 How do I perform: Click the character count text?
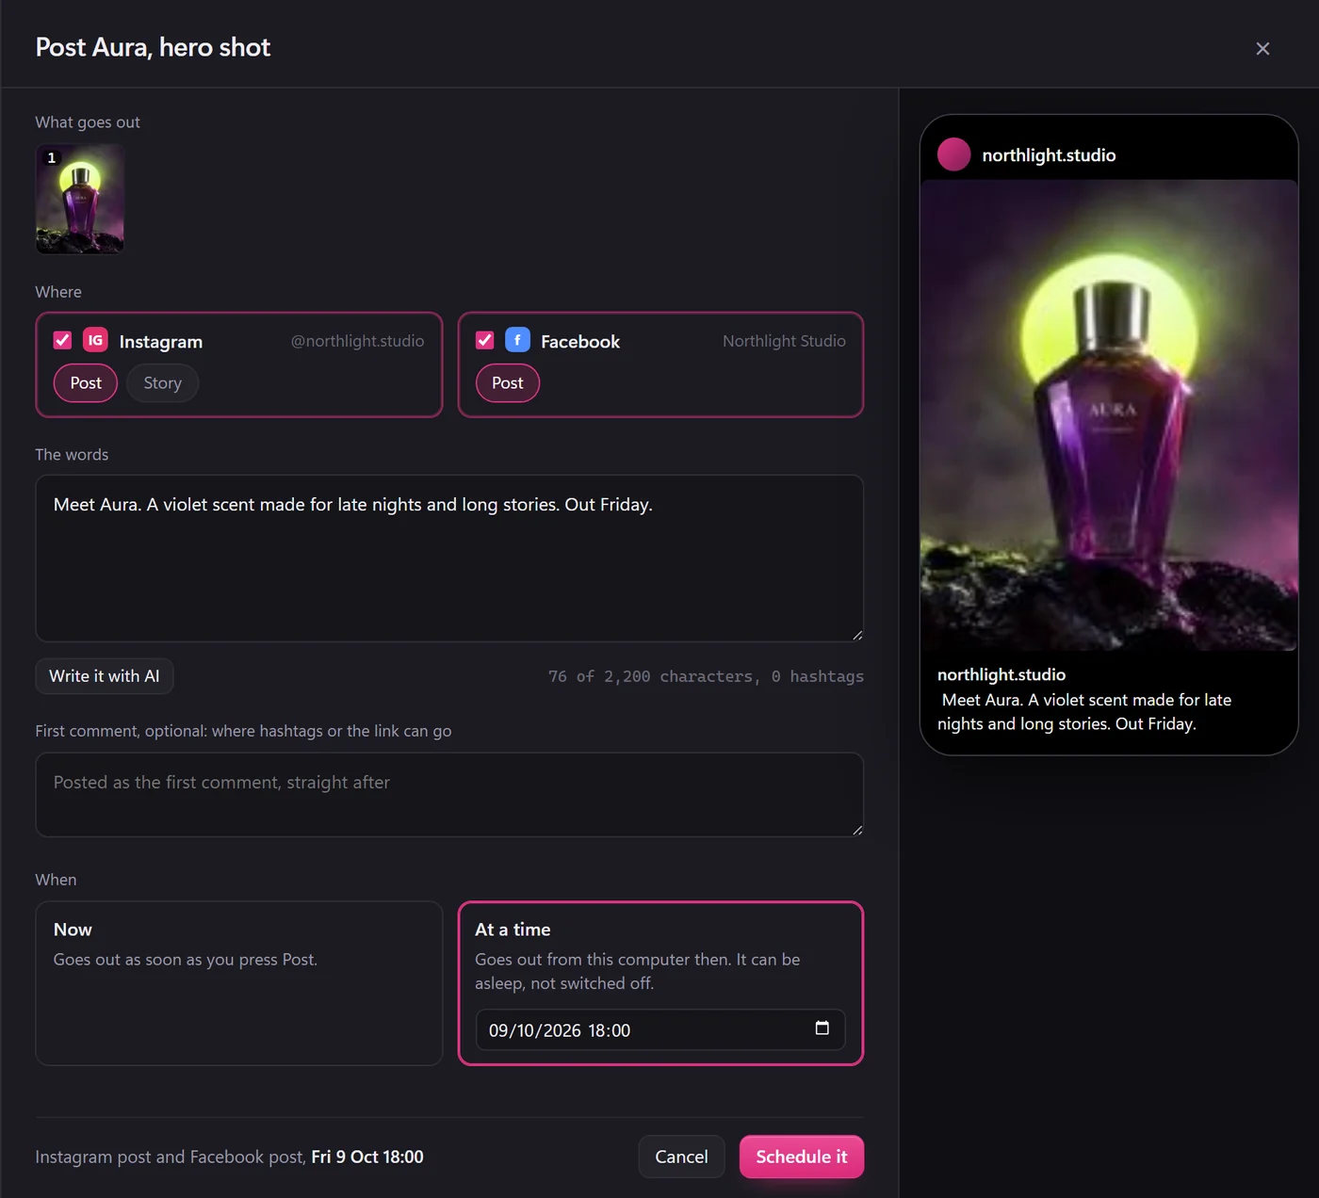[706, 676]
